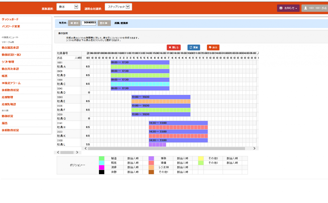Screen dimensions: 328x203
Task: Click the blue 更新 refresh button
Action: (194, 47)
